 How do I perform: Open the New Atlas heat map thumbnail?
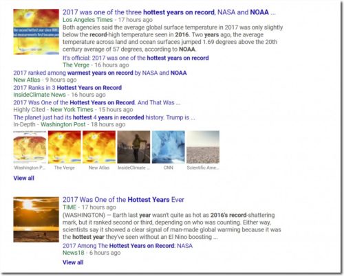coord(99,147)
